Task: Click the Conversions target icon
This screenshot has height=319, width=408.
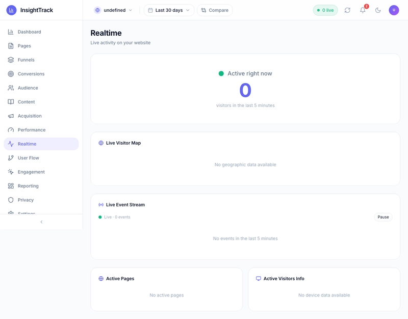Action: (x=11, y=74)
